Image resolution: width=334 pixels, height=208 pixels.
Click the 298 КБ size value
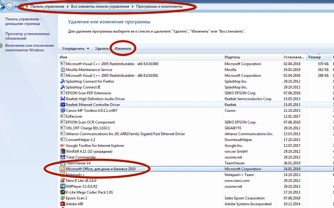coord(323,75)
